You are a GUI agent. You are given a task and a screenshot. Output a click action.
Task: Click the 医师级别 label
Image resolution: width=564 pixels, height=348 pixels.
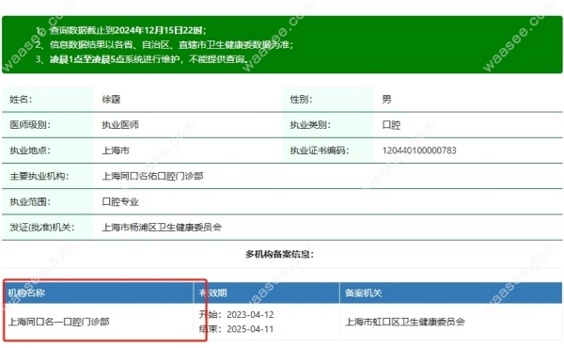tap(30, 125)
